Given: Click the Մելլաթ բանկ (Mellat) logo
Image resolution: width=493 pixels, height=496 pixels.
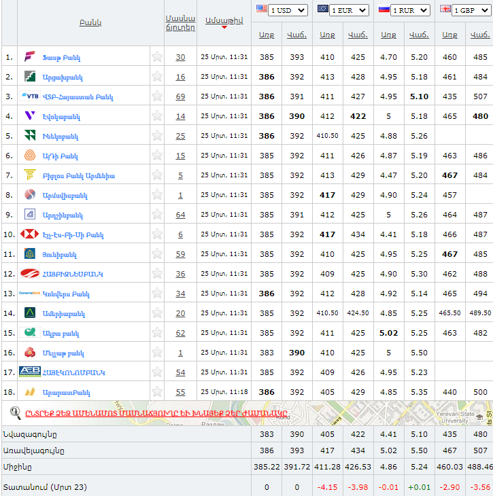Looking at the screenshot, I should (30, 352).
